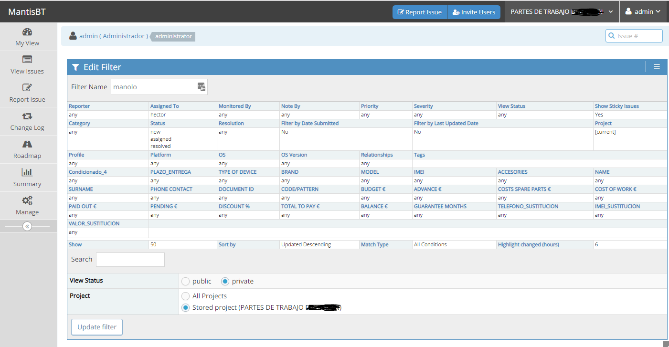Go to the Change Log icon
Screen dimensions: 669x347
coord(27,116)
